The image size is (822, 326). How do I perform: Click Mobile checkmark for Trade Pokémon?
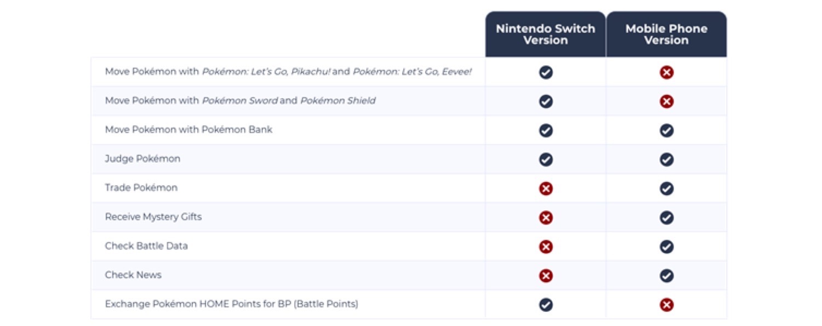[x=666, y=188]
